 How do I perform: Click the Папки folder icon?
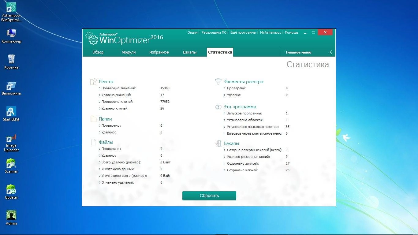tap(93, 119)
